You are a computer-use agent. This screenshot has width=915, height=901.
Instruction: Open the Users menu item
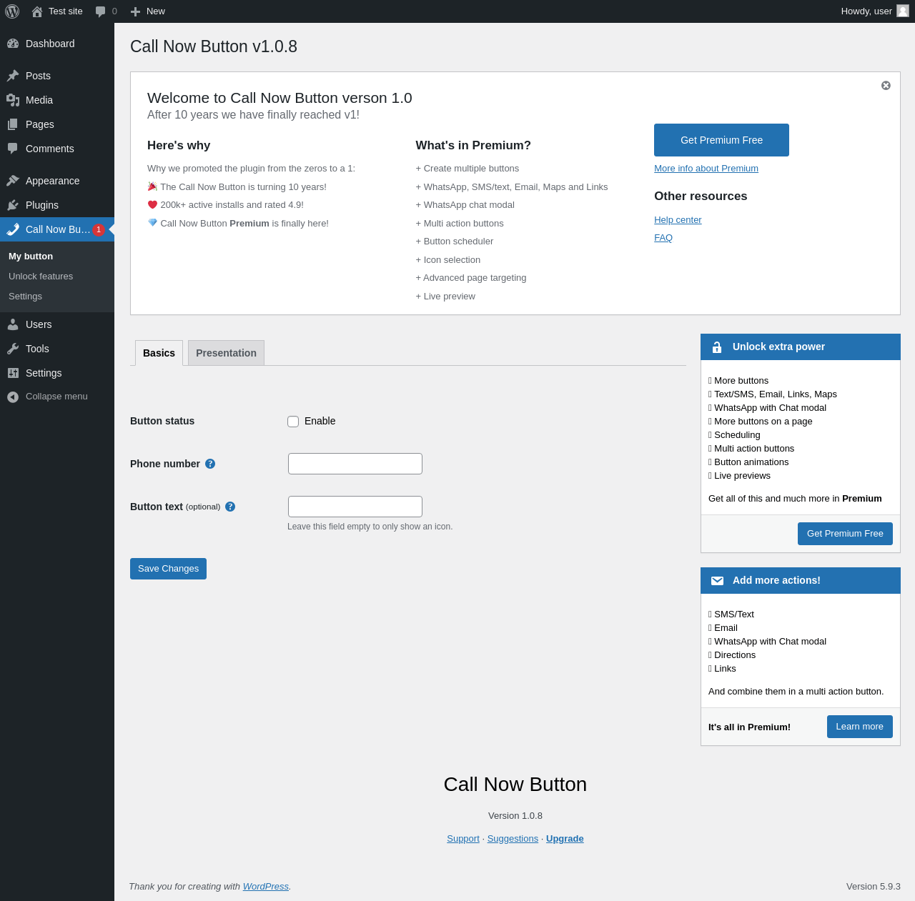pos(57,324)
